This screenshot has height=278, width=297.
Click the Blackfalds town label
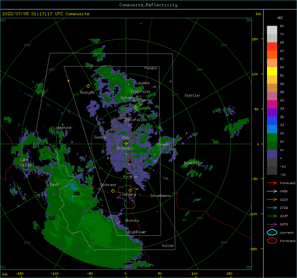[140, 92]
